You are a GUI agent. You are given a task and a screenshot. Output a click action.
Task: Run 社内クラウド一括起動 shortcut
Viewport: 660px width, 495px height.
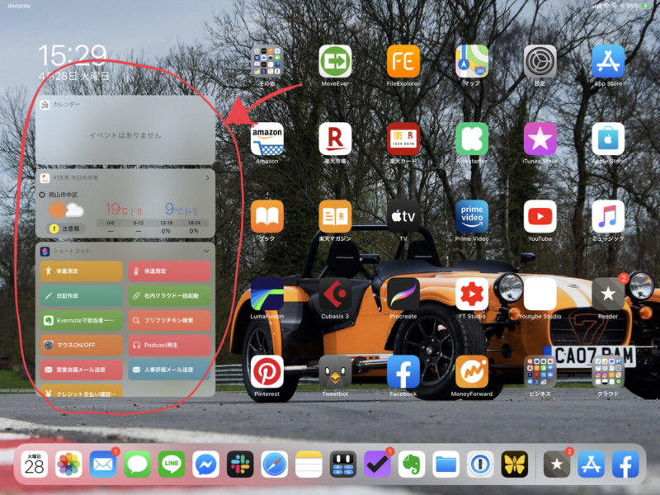click(x=169, y=295)
